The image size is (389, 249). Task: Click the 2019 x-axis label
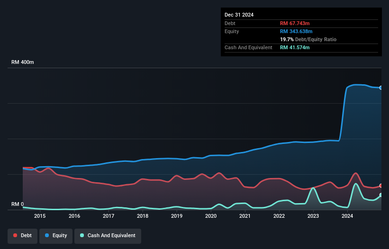177,216
